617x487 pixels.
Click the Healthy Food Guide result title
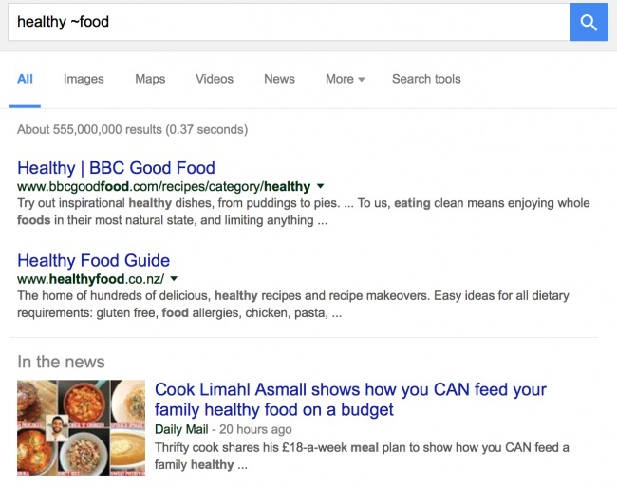tap(93, 260)
